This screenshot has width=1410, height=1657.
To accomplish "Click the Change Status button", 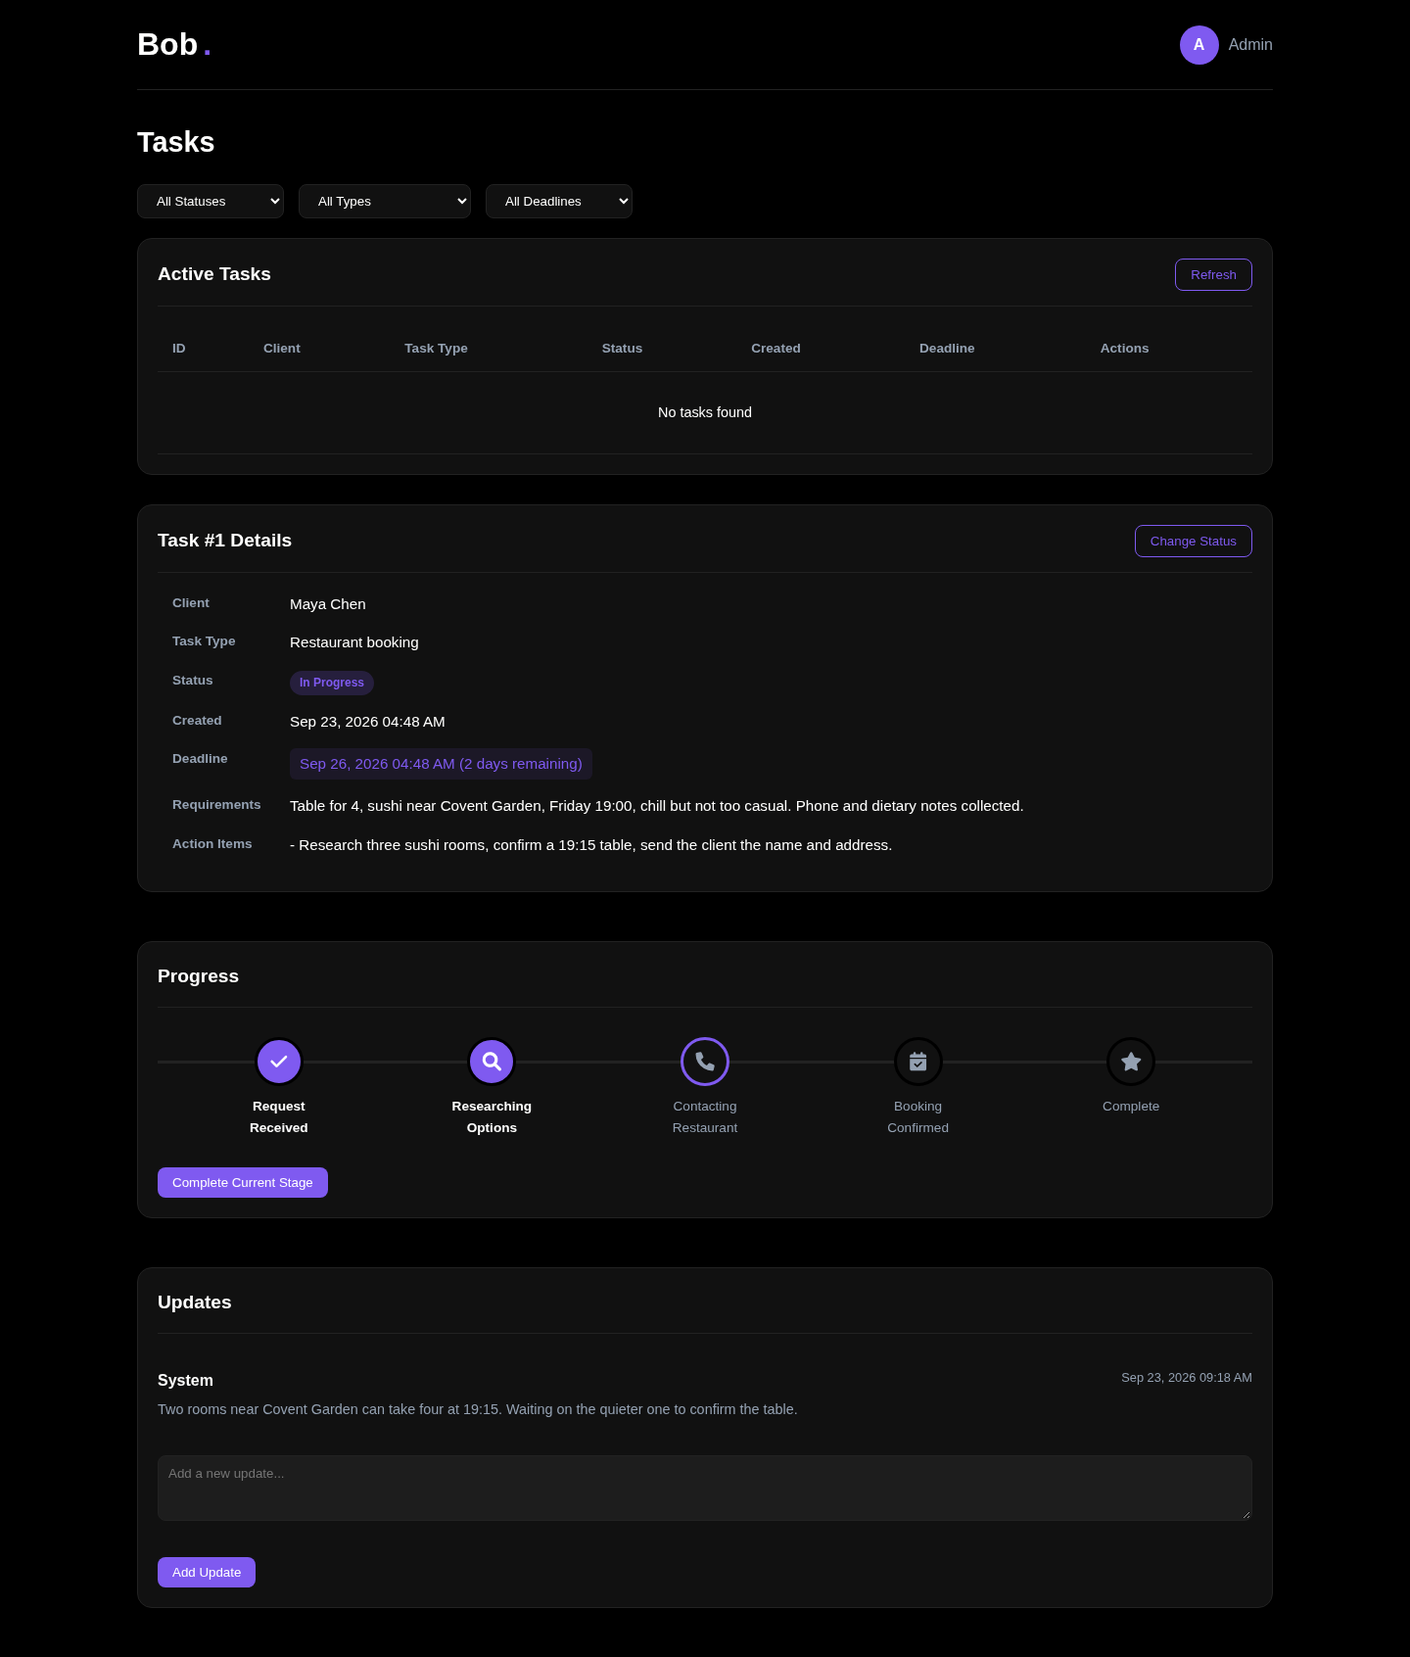I will (1193, 541).
